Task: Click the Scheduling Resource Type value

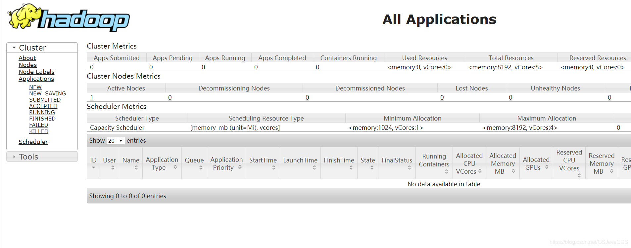Action: [x=235, y=127]
